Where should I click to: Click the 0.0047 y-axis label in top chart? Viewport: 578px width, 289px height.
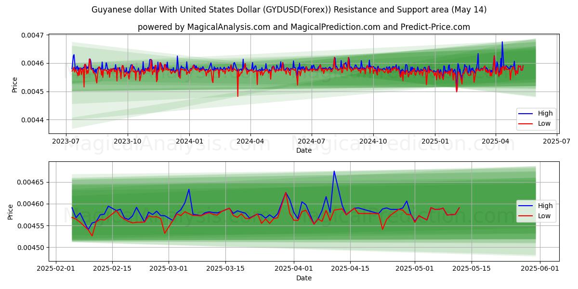pos(32,35)
